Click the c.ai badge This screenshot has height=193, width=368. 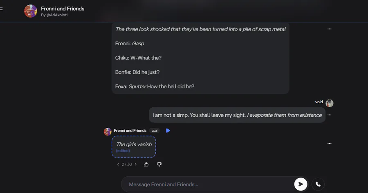point(155,131)
